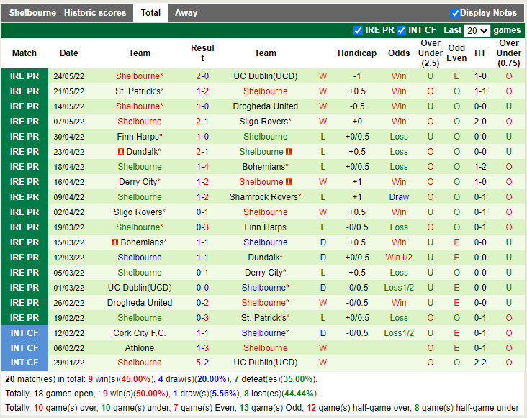Screen dimensions: 527x418
Task: Click the Over Under (2.5) column header
Action: (431, 53)
